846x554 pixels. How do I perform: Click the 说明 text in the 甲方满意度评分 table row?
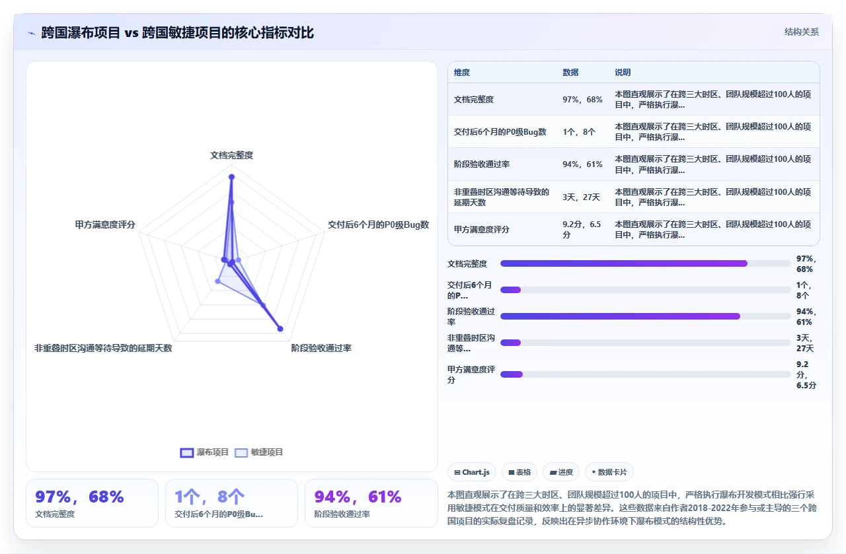[x=712, y=229]
